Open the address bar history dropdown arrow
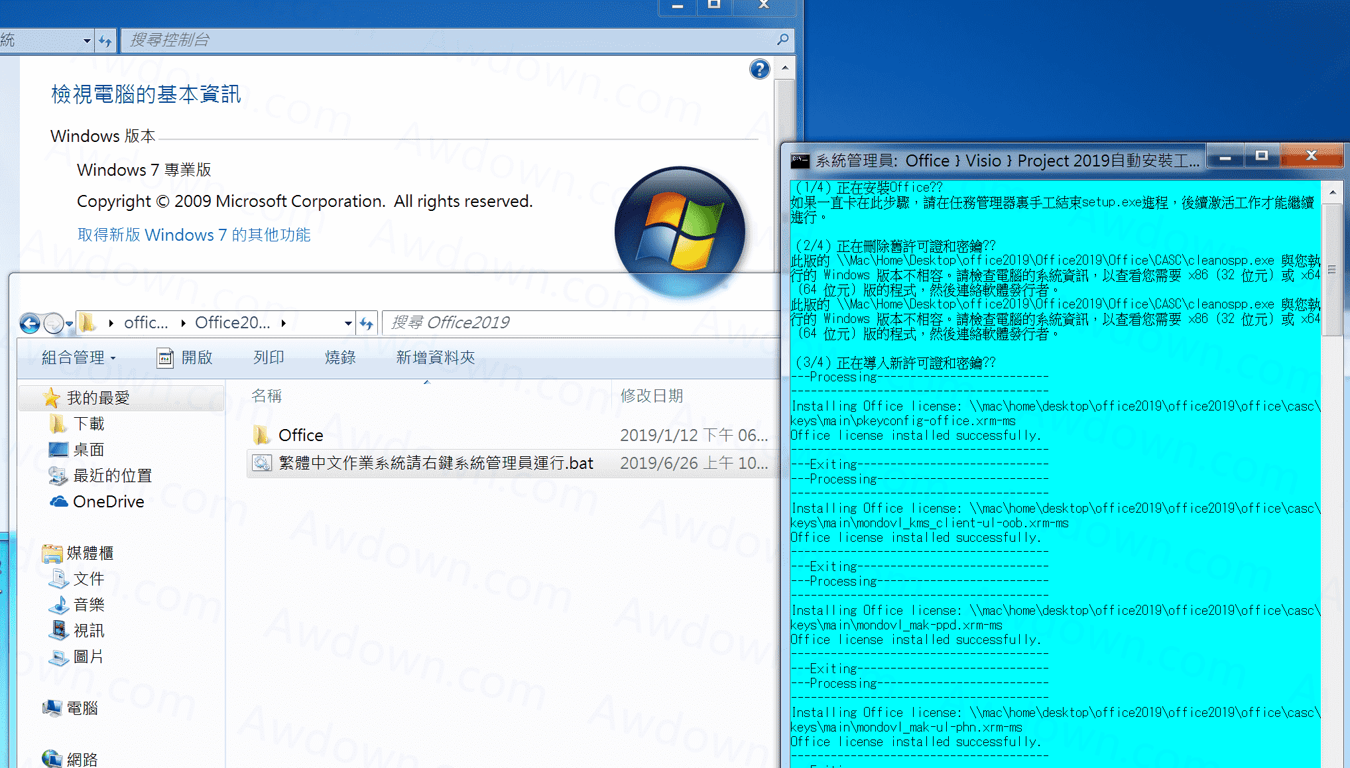The height and width of the screenshot is (768, 1350). [348, 323]
